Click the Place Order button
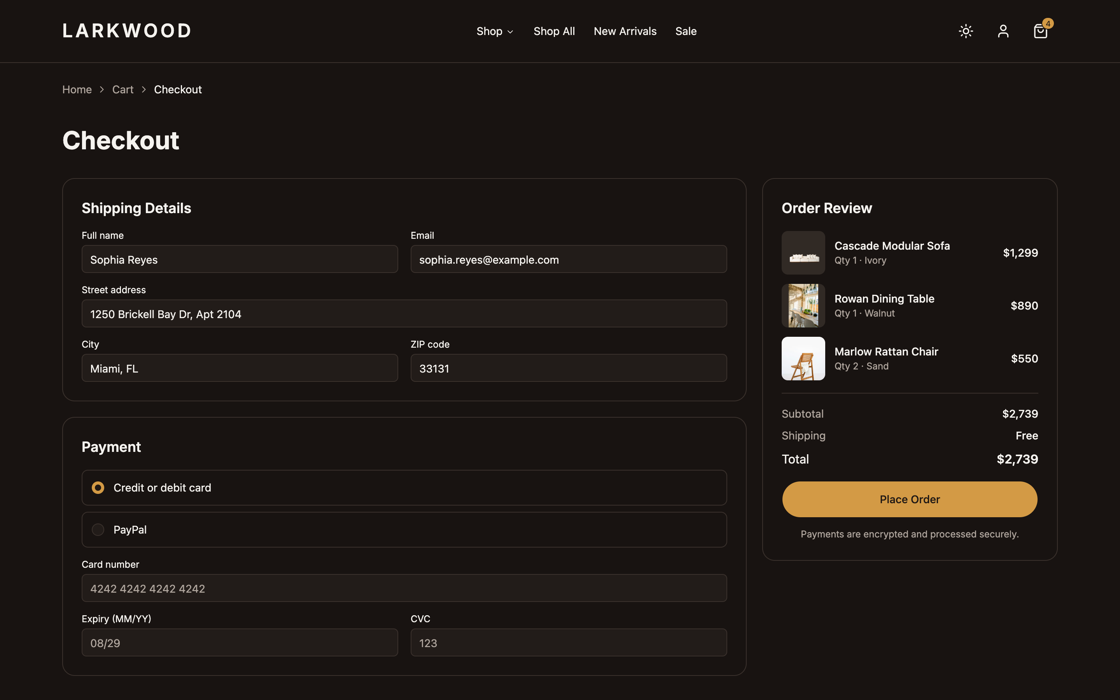The height and width of the screenshot is (700, 1120). pyautogui.click(x=910, y=499)
